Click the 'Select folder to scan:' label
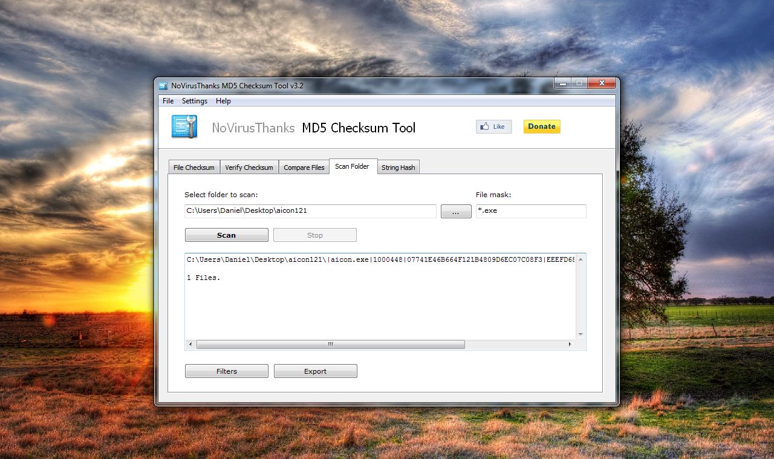The height and width of the screenshot is (459, 774). [x=221, y=195]
